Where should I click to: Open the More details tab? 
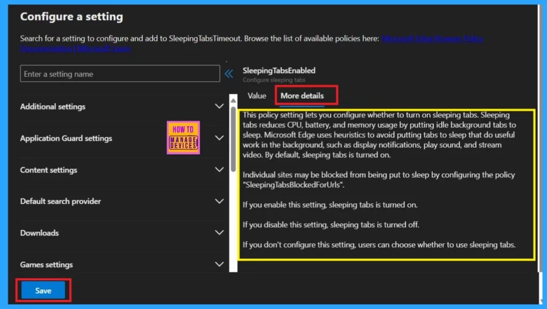coord(302,96)
